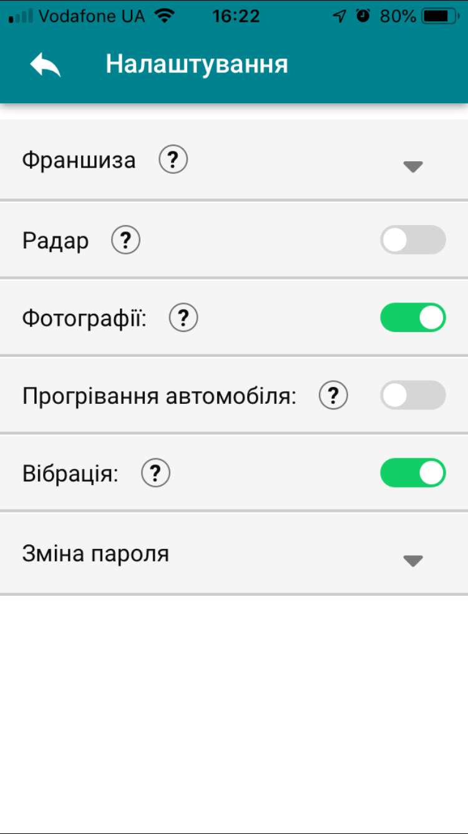The image size is (468, 834).
Task: Tap the Налаштування header title
Action: coord(197,64)
